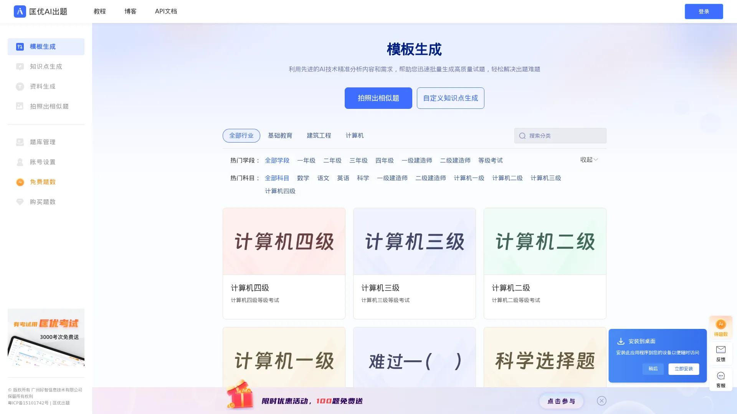Open the 教程 menu item
The height and width of the screenshot is (414, 737).
(100, 11)
